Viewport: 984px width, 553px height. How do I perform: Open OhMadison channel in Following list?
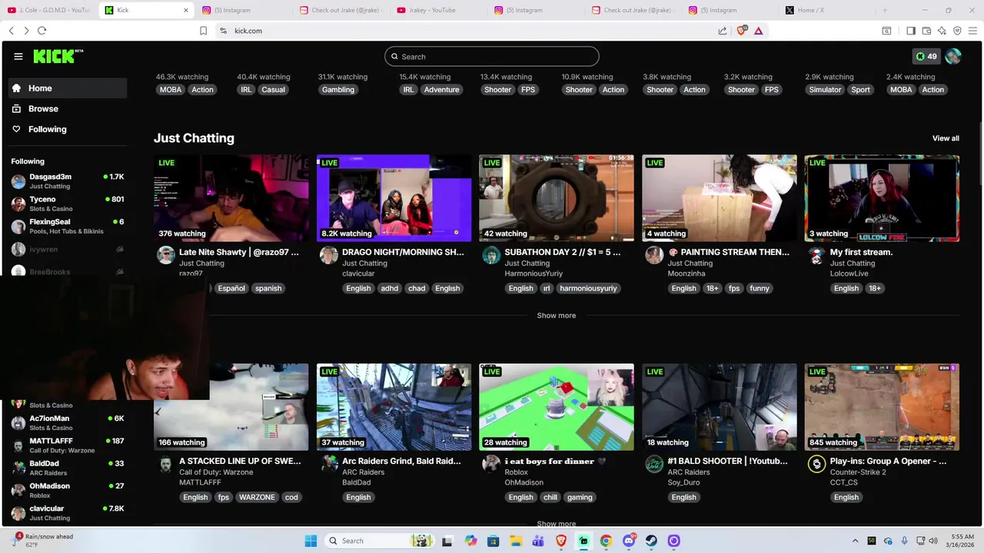(68, 490)
